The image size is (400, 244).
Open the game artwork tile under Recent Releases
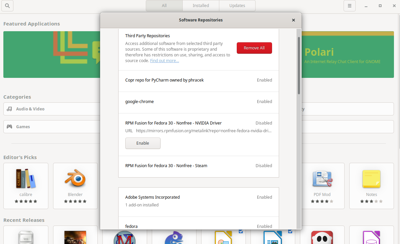(75, 237)
